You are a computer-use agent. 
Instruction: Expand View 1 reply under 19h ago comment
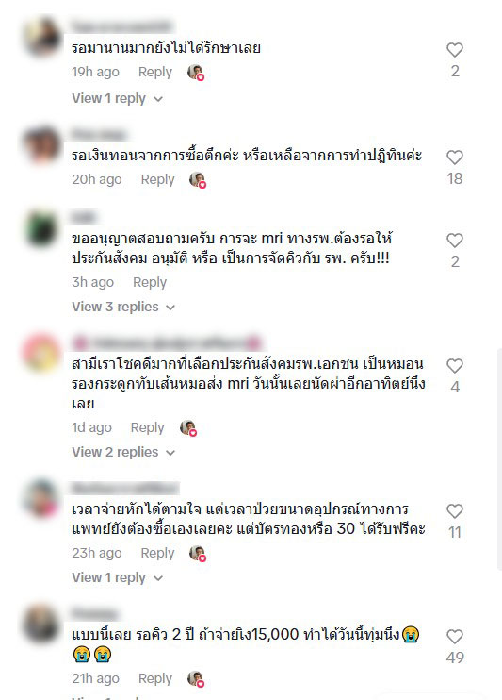[x=117, y=98]
